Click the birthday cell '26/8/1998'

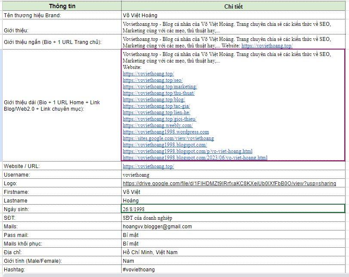pos(233,209)
